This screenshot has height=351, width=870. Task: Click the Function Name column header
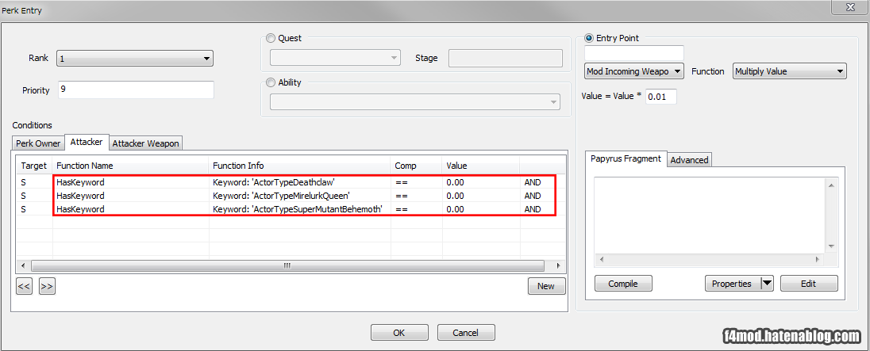[x=130, y=166]
